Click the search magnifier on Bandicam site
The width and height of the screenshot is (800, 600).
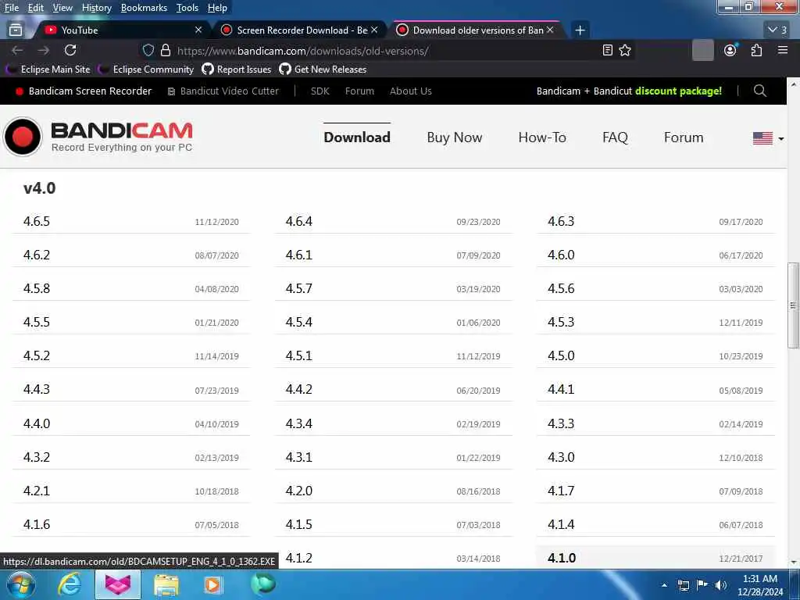point(759,91)
